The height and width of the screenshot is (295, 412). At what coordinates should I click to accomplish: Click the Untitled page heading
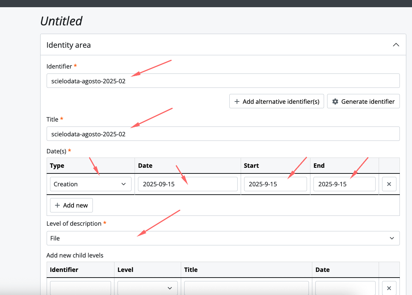point(61,21)
